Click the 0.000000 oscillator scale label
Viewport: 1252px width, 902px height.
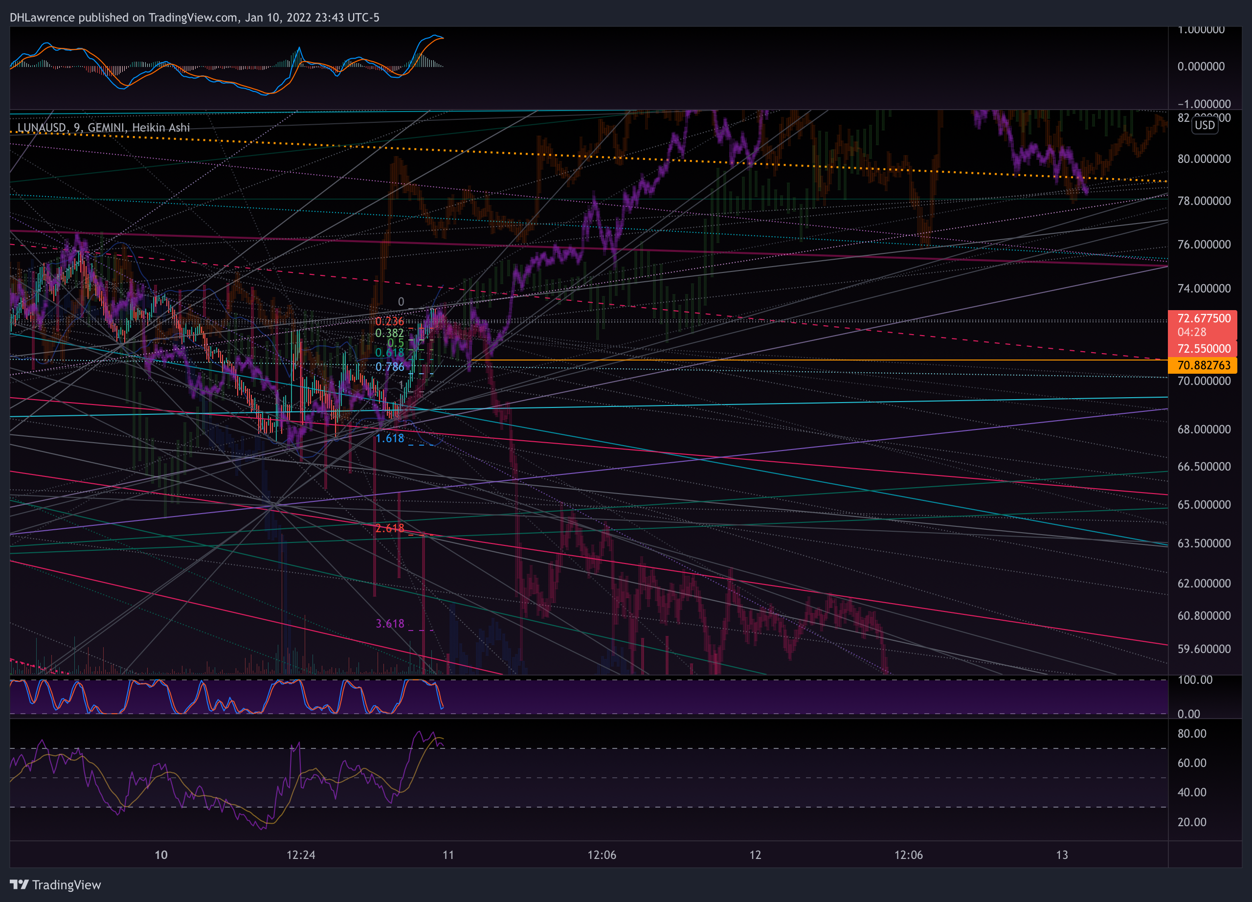(1201, 66)
